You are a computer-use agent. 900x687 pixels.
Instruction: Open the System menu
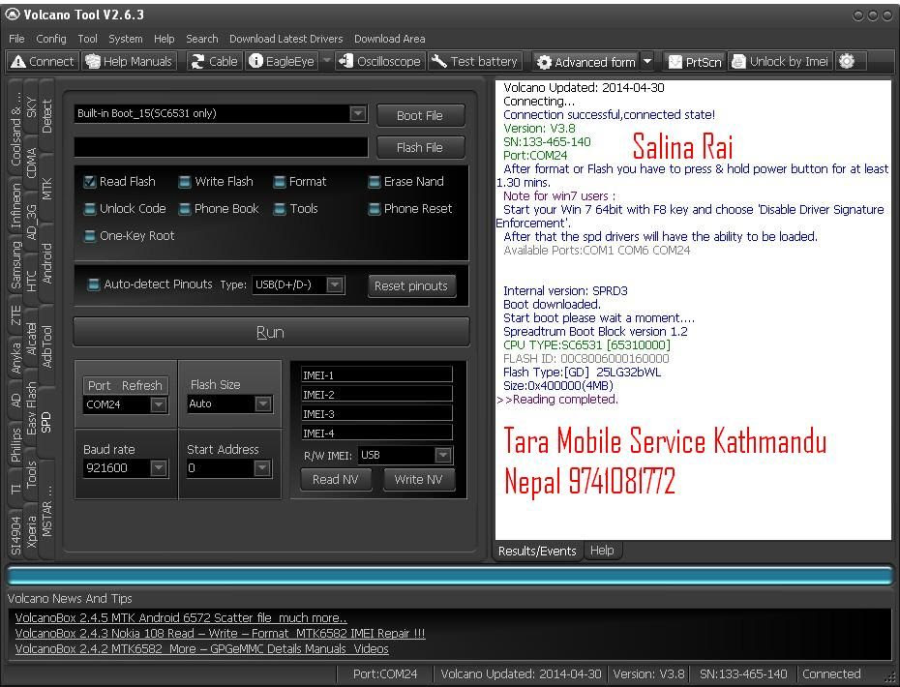point(125,39)
